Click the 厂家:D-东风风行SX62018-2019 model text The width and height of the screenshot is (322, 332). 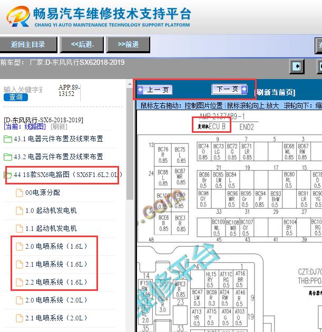[x=77, y=63]
